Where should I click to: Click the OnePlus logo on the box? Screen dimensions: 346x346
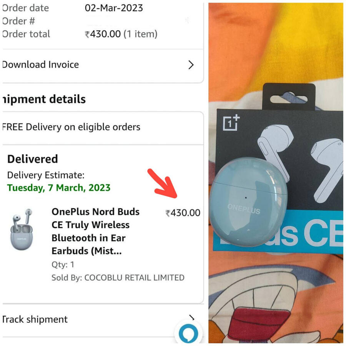pos(231,123)
